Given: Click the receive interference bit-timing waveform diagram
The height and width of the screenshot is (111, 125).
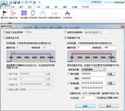Looking at the screenshot, I should point(92,56).
